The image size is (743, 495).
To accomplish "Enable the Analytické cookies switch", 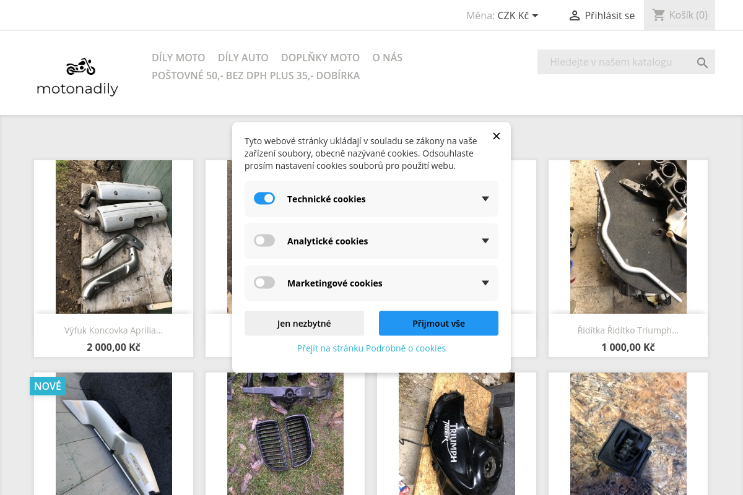I will 264,241.
